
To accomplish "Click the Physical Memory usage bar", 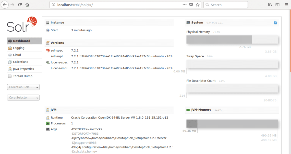I will point(232,40).
